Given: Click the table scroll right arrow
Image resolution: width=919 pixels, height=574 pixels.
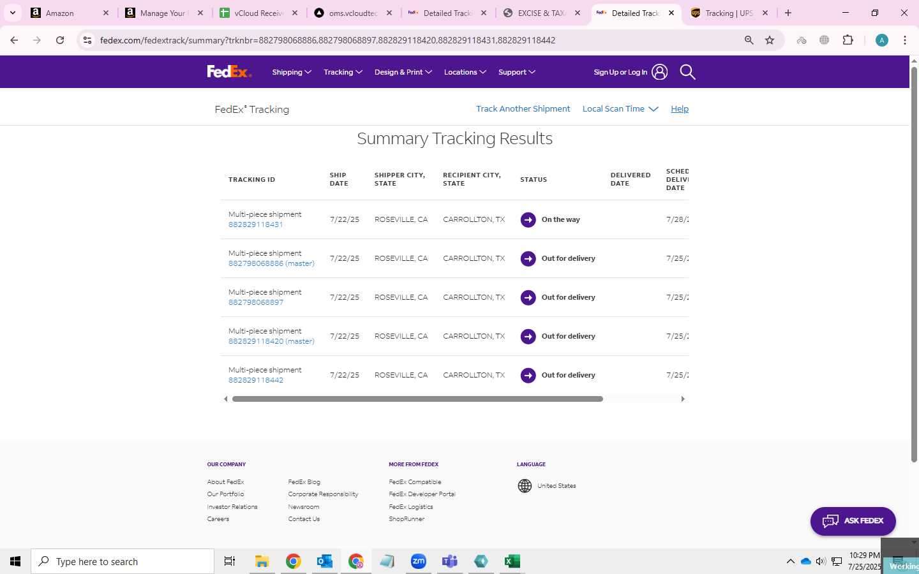Looking at the screenshot, I should point(683,399).
